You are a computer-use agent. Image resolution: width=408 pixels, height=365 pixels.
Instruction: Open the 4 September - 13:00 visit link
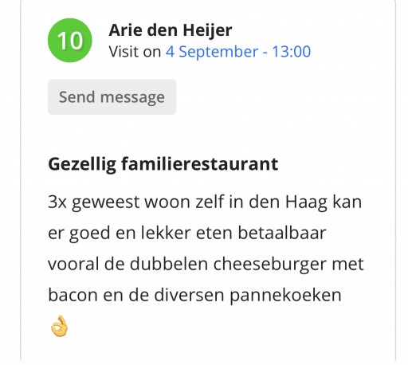(x=238, y=52)
